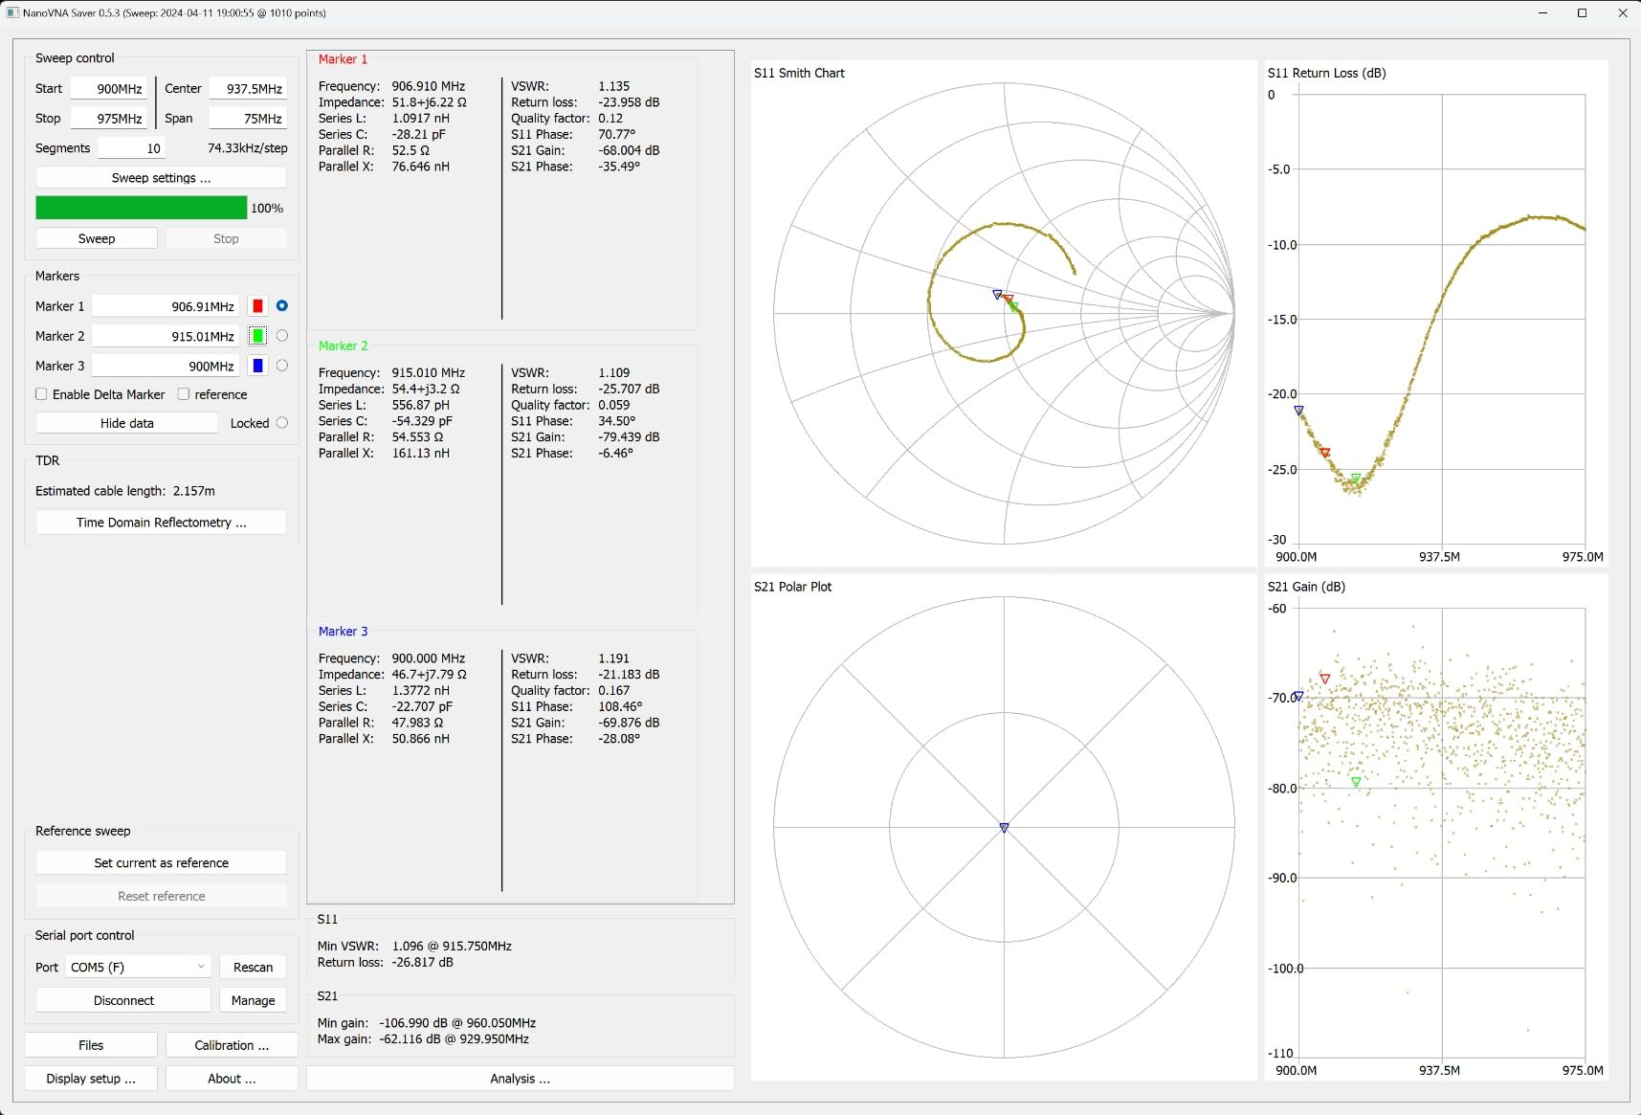Run the Analysis tool
Image resolution: width=1641 pixels, height=1115 pixels.
(x=520, y=1079)
